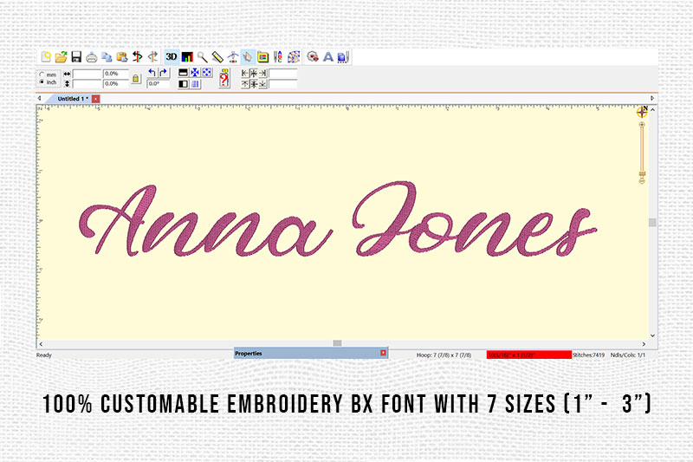Click the blue vertical-lines stitch icon
Image resolution: width=693 pixels, height=462 pixels.
pos(195,83)
